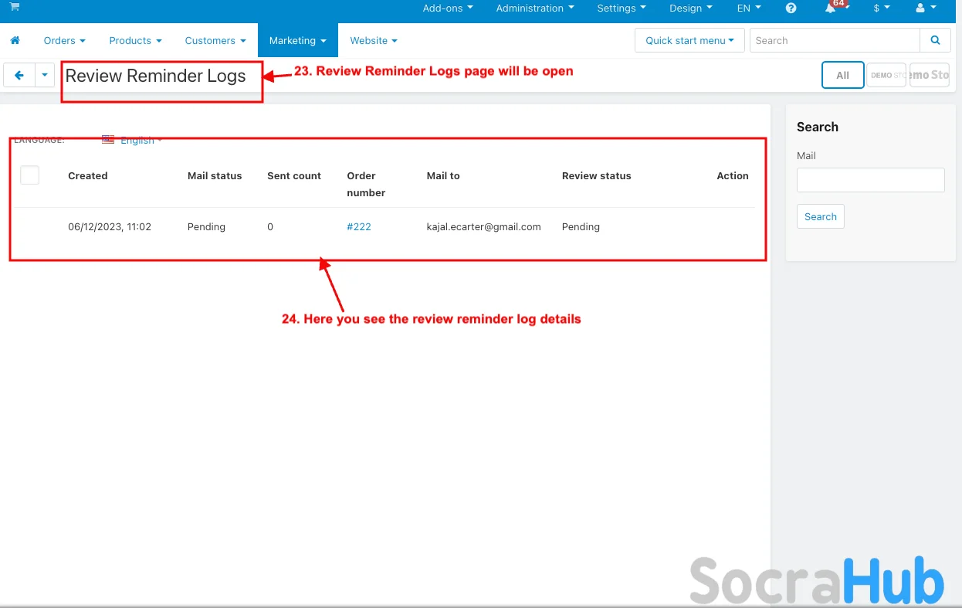Go to the home dashboard icon
The width and height of the screenshot is (962, 608).
tap(15, 40)
